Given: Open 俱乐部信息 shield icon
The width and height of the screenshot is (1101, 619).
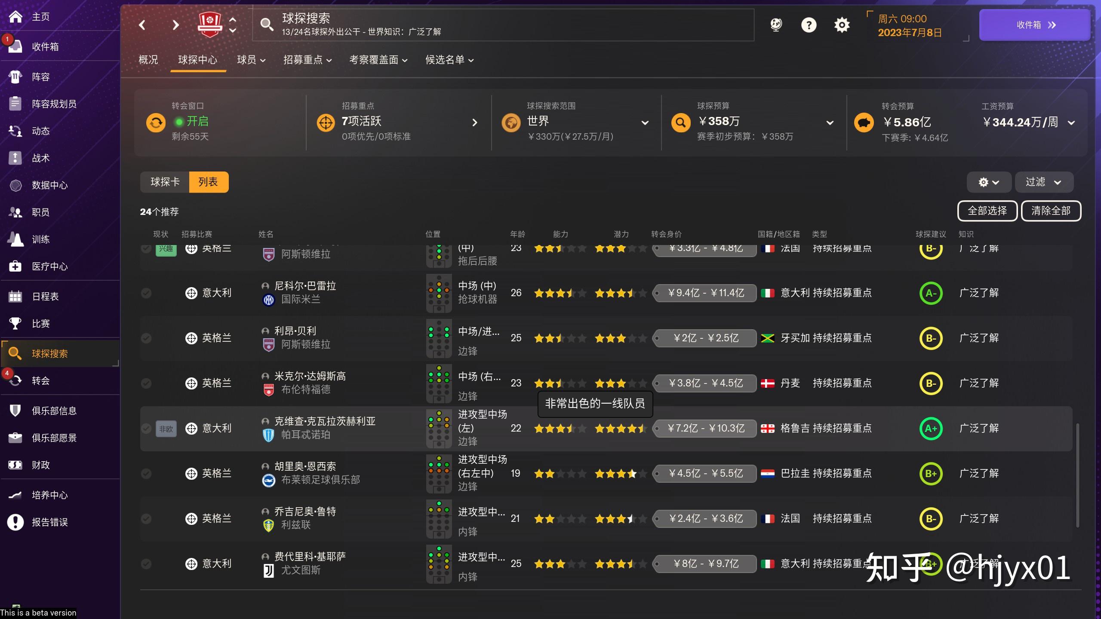Looking at the screenshot, I should [x=15, y=411].
